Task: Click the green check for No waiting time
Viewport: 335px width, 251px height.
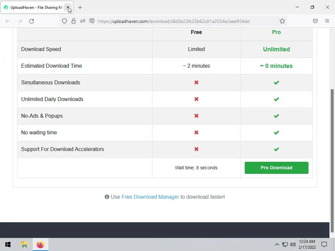Action: pyautogui.click(x=276, y=133)
